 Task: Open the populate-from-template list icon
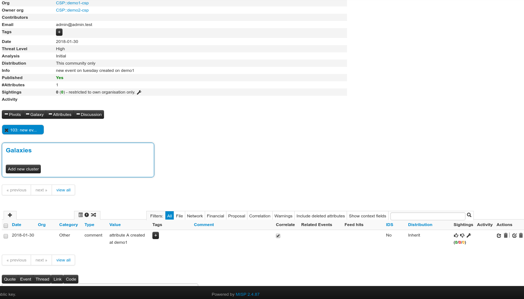pos(81,215)
